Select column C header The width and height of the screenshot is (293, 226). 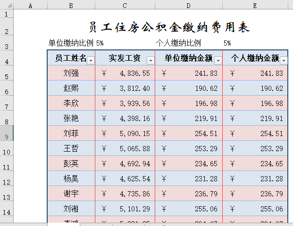tap(125, 5)
